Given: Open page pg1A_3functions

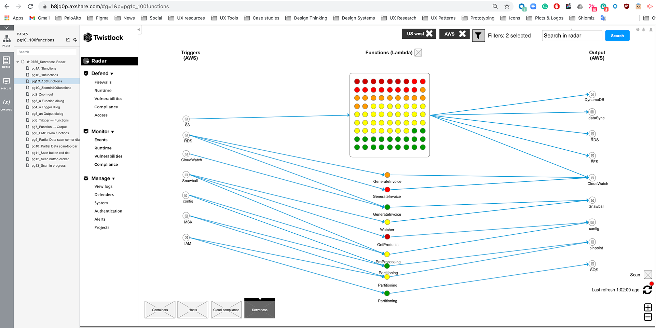Looking at the screenshot, I should [x=44, y=68].
